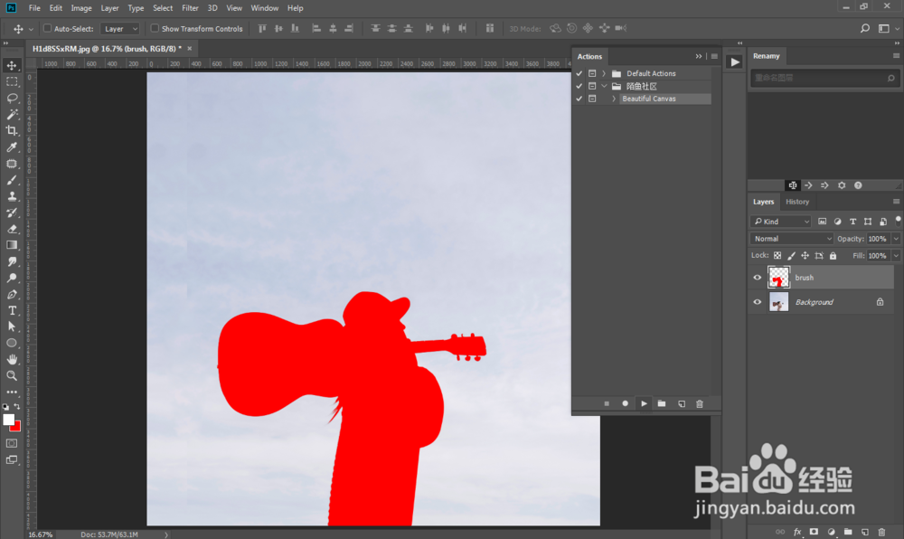Toggle dialog box for Default Actions
The height and width of the screenshot is (539, 904).
[592, 73]
